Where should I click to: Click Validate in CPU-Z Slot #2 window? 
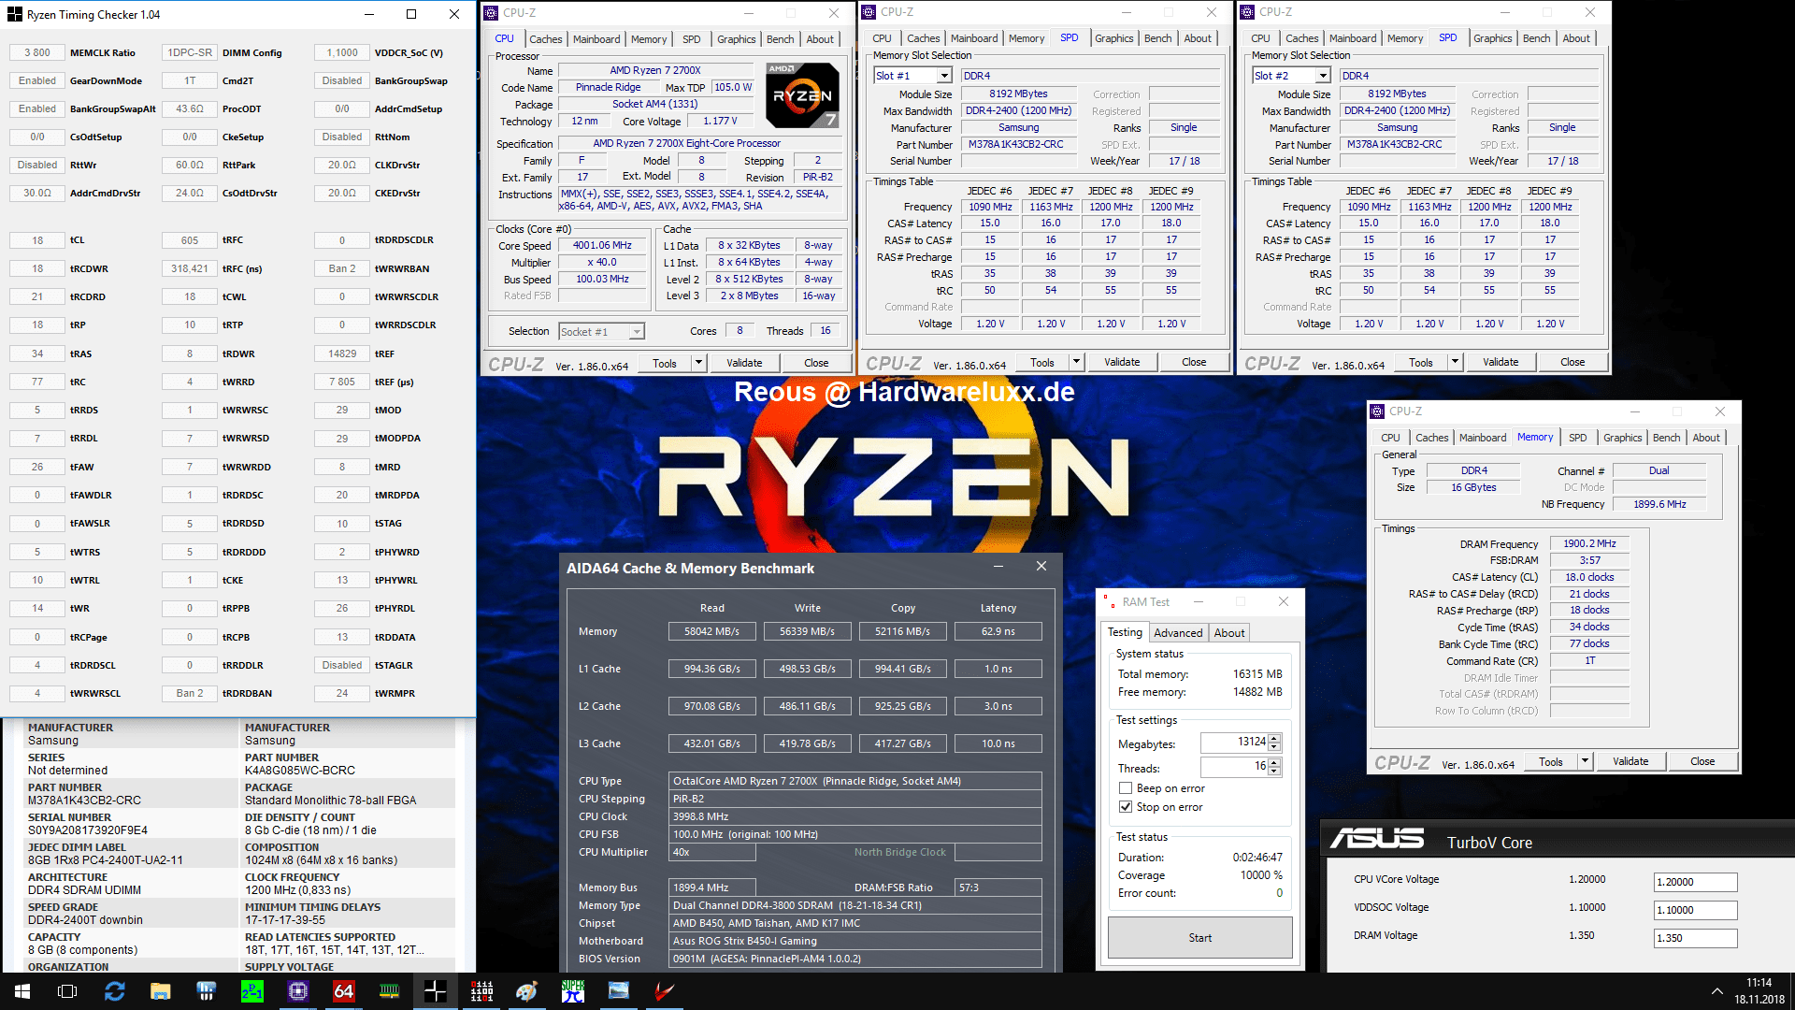[x=1501, y=362]
